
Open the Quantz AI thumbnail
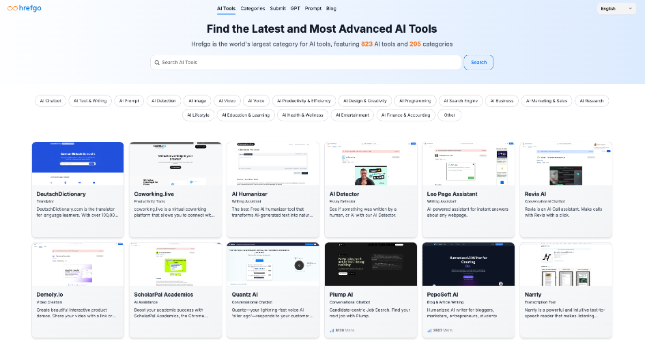point(273,264)
